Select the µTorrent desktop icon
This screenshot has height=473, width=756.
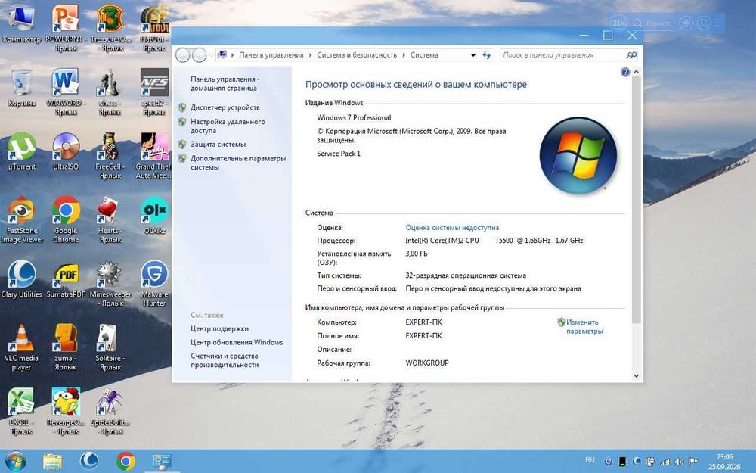coord(21,151)
